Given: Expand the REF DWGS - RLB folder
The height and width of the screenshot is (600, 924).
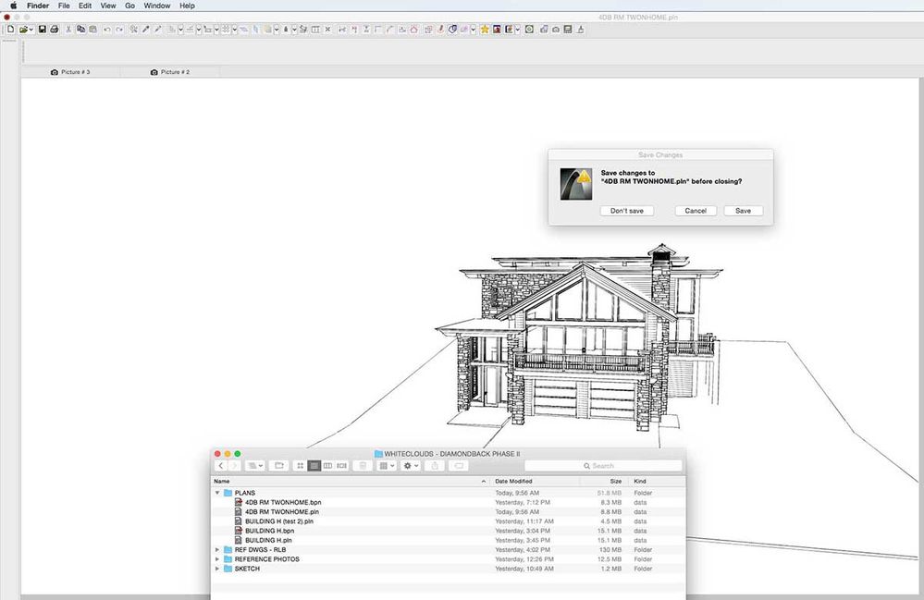Looking at the screenshot, I should point(218,550).
